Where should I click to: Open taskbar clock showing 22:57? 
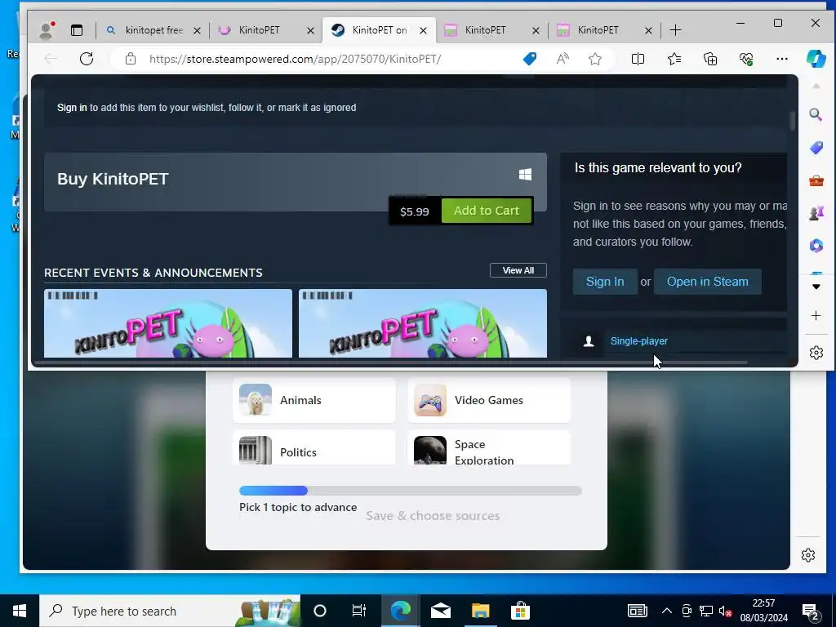763,611
